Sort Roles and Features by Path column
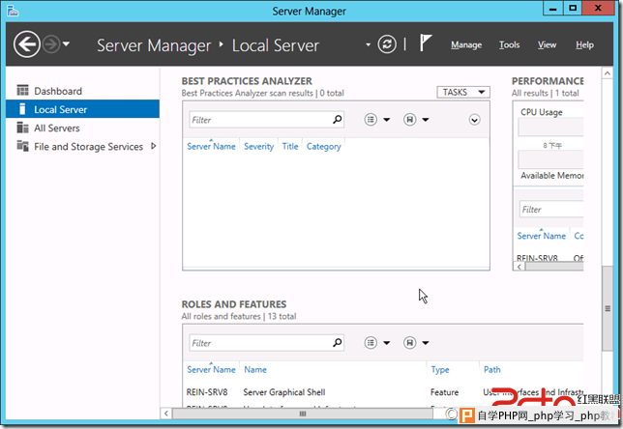The width and height of the screenshot is (623, 429). pos(491,369)
